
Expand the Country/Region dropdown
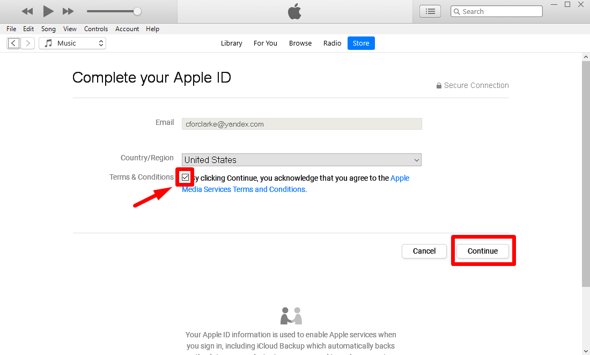(x=301, y=160)
